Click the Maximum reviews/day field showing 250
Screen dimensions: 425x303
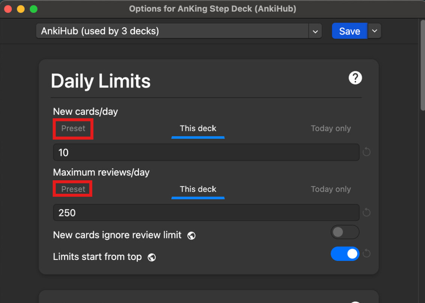pyautogui.click(x=206, y=213)
